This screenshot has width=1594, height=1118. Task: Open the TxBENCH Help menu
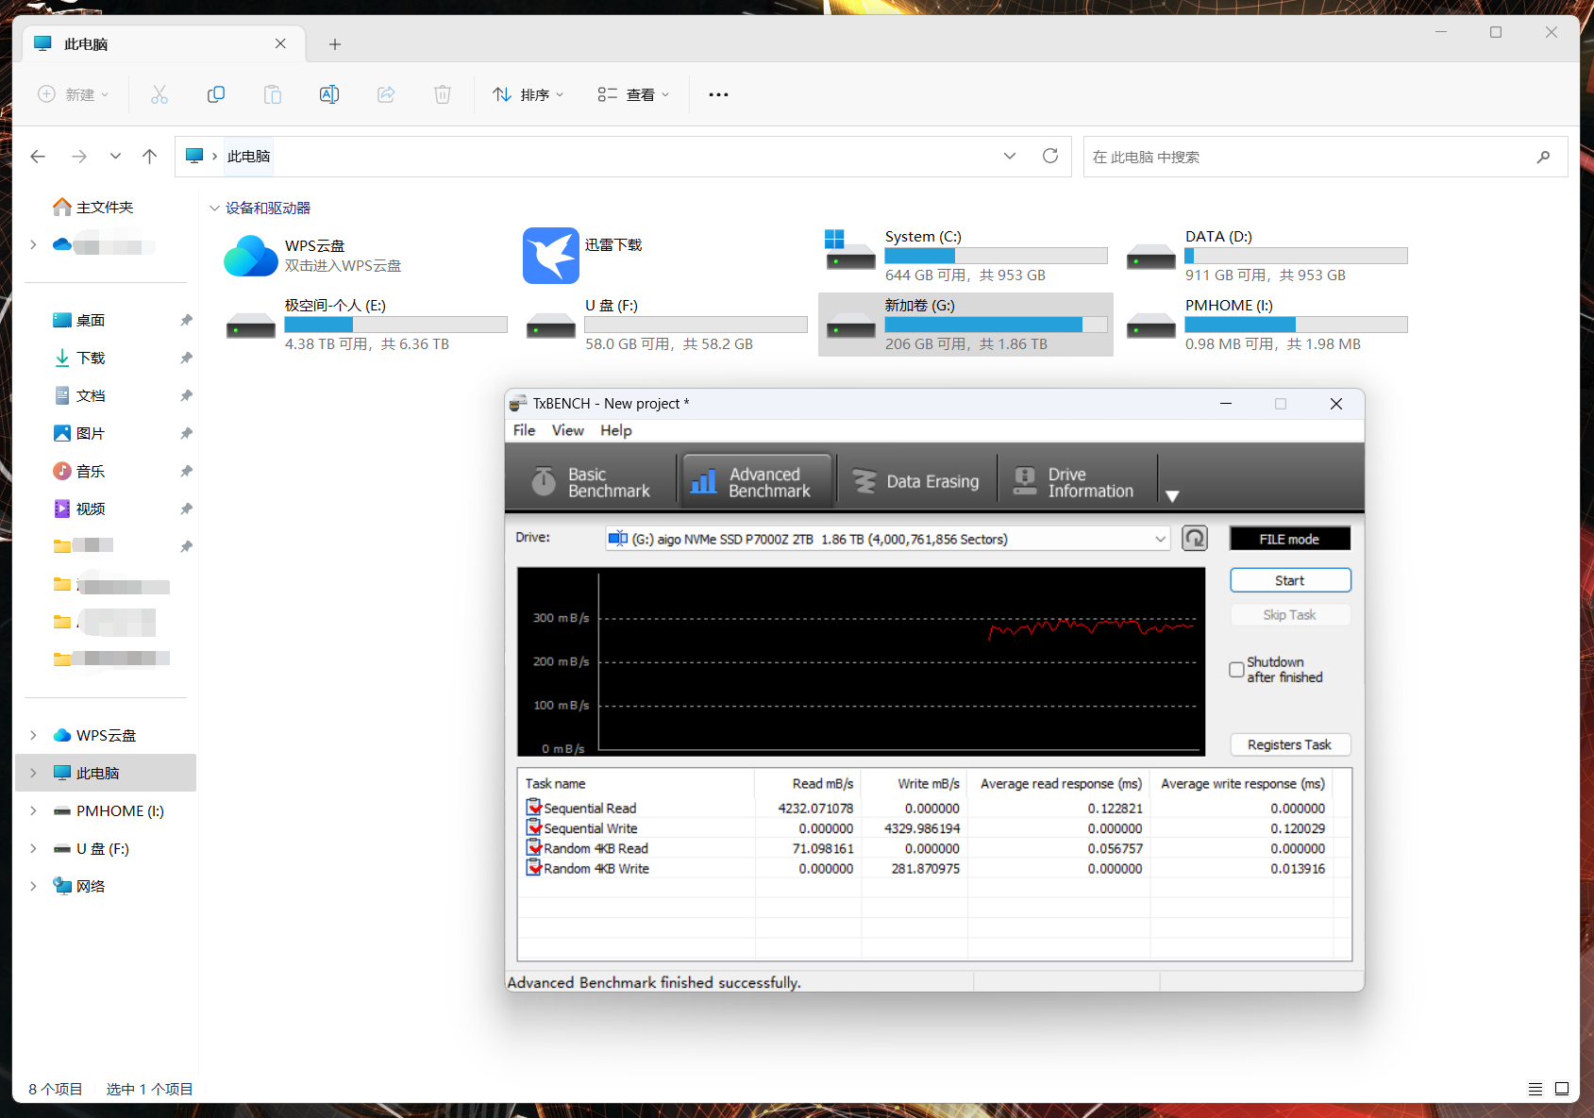[x=616, y=430]
